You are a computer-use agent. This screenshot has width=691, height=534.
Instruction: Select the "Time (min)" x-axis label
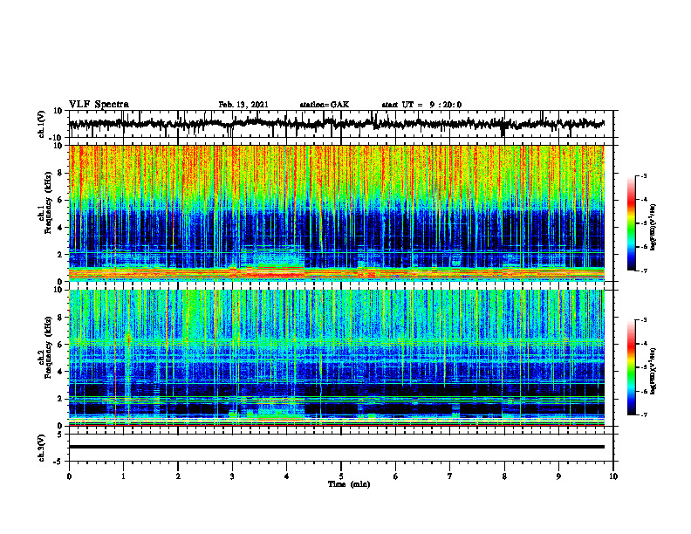[349, 484]
